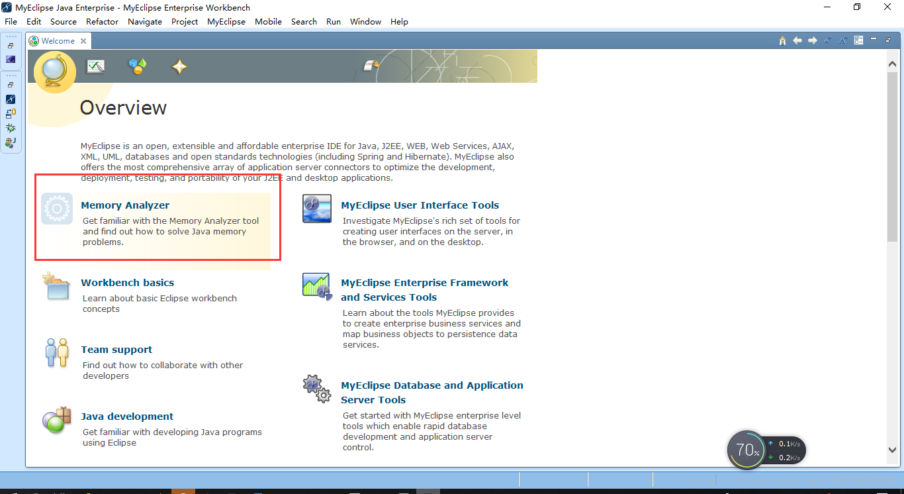Viewport: 904px width, 494px height.
Task: Open the Mobile menu
Action: point(268,21)
